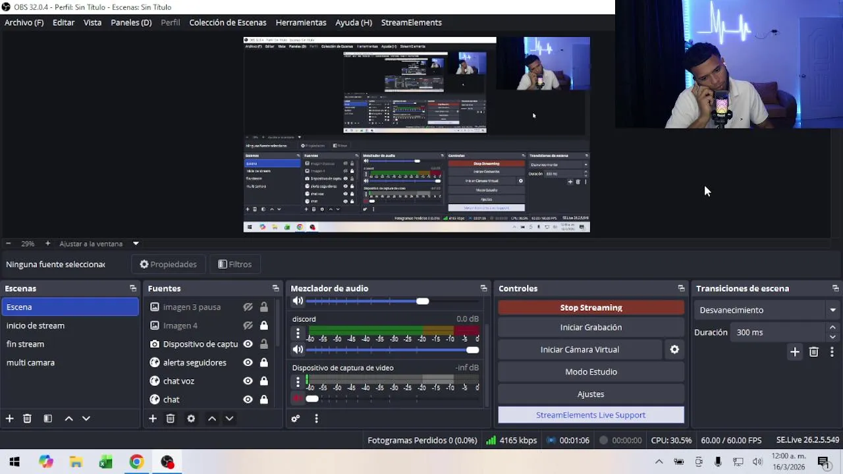Viewport: 843px width, 474px height.
Task: Zoom out the preview with the minus icon
Action: tap(8, 244)
